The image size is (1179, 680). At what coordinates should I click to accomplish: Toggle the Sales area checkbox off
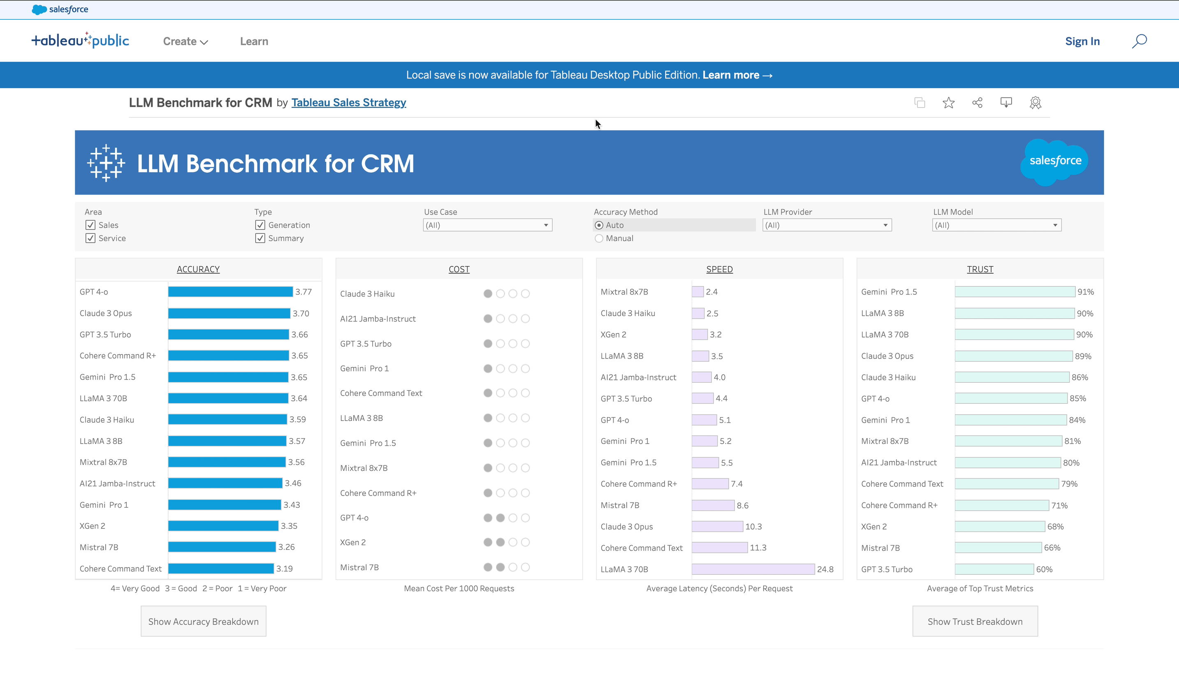coord(91,225)
